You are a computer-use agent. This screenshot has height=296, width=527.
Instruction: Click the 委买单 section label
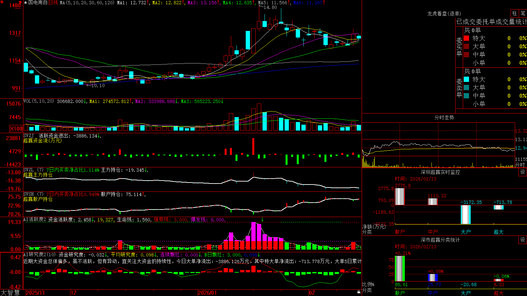click(x=459, y=47)
